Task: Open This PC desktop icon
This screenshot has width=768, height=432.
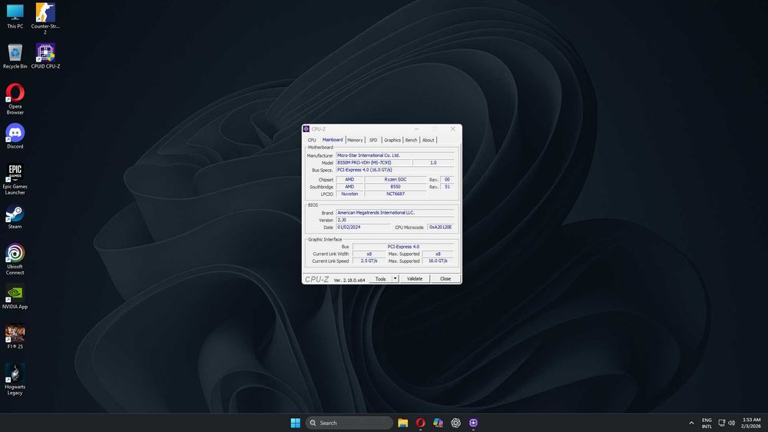Action: point(15,16)
